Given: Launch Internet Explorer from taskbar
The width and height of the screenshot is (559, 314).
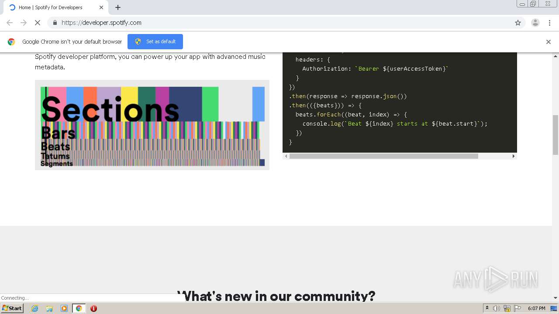Looking at the screenshot, I should (35, 308).
